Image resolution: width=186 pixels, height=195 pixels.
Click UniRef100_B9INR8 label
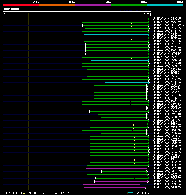tap(167, 69)
